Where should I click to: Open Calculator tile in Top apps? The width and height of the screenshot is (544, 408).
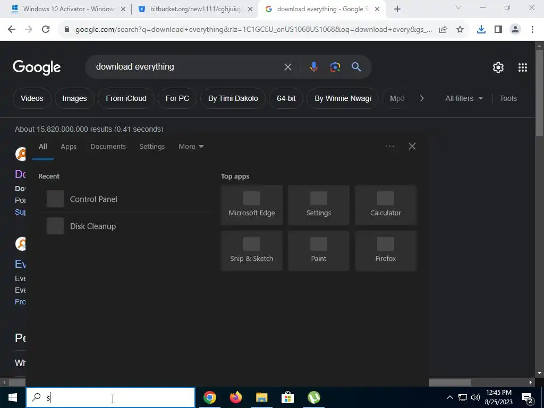pyautogui.click(x=386, y=205)
